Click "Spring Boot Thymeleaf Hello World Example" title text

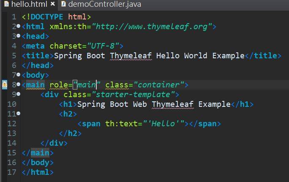tap(149, 56)
